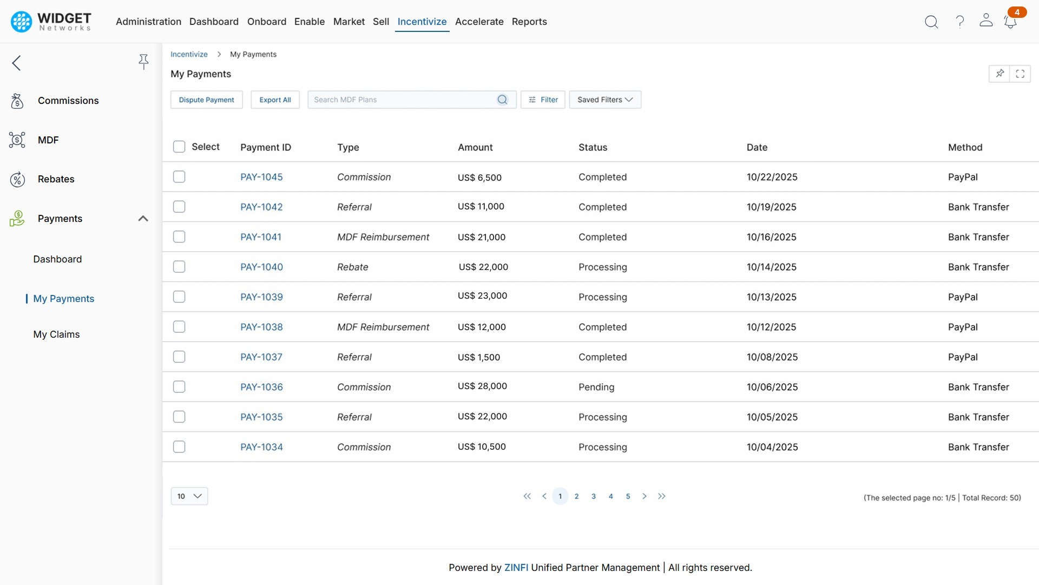Click the help question mark icon
1039x585 pixels.
click(x=959, y=22)
